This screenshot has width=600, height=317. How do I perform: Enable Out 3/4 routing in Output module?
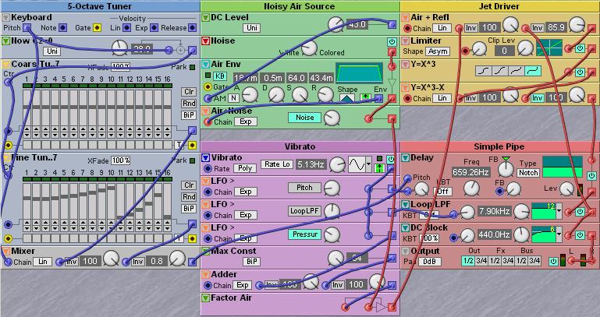[x=481, y=261]
